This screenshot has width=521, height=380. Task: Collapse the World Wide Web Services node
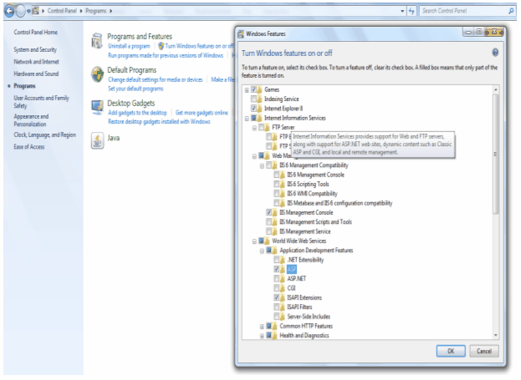pyautogui.click(x=254, y=241)
